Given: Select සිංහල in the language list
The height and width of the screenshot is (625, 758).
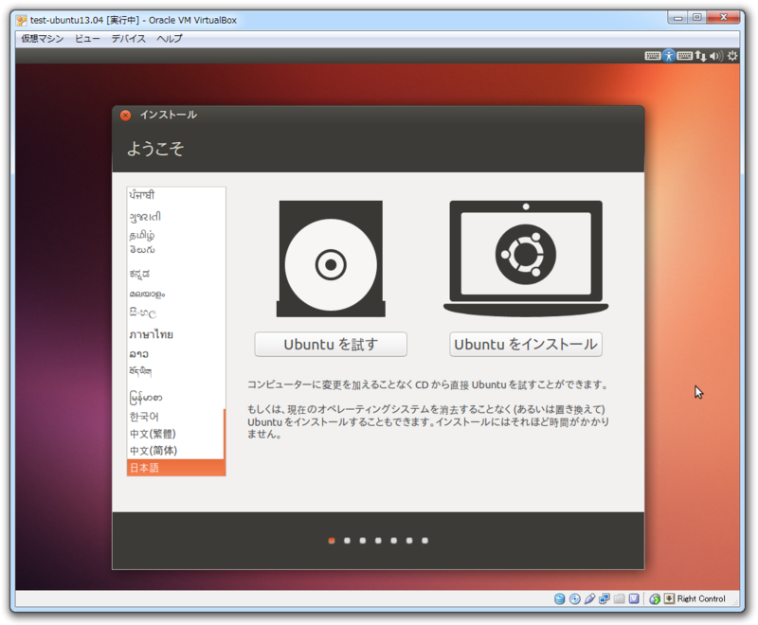Looking at the screenshot, I should (176, 313).
